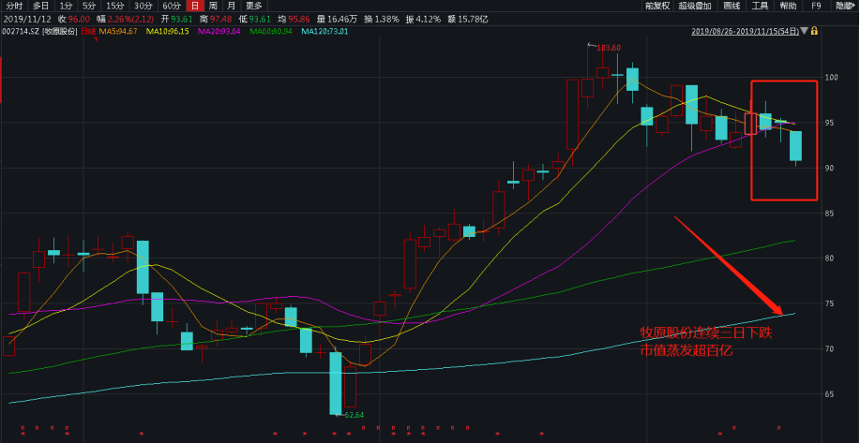Open the 工具 tools menu
This screenshot has width=860, height=443.
[760, 6]
